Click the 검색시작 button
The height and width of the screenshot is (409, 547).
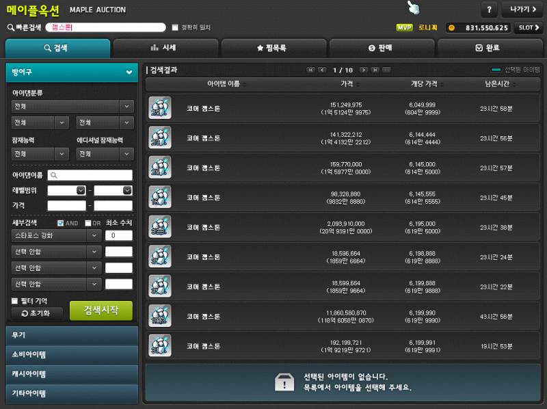(101, 311)
